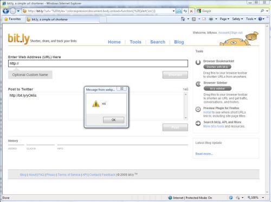Click the browser Forward arrow button
The width and height of the screenshot is (271, 202).
pyautogui.click(x=12, y=11)
